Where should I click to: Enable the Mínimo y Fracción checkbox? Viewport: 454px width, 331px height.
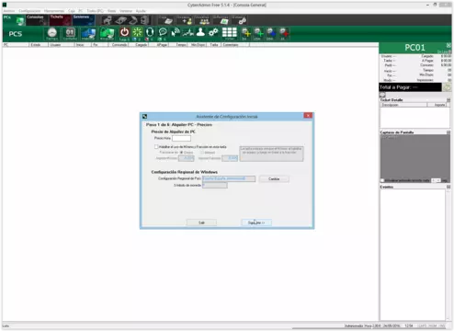point(156,147)
